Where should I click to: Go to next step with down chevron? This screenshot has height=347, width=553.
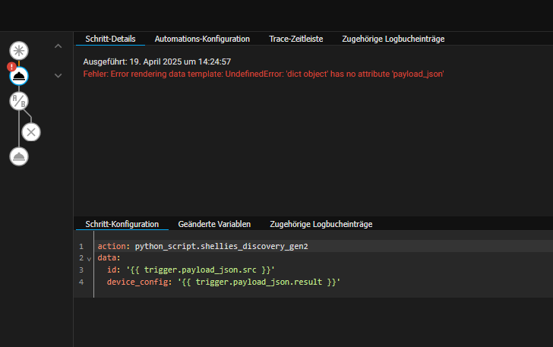[58, 75]
